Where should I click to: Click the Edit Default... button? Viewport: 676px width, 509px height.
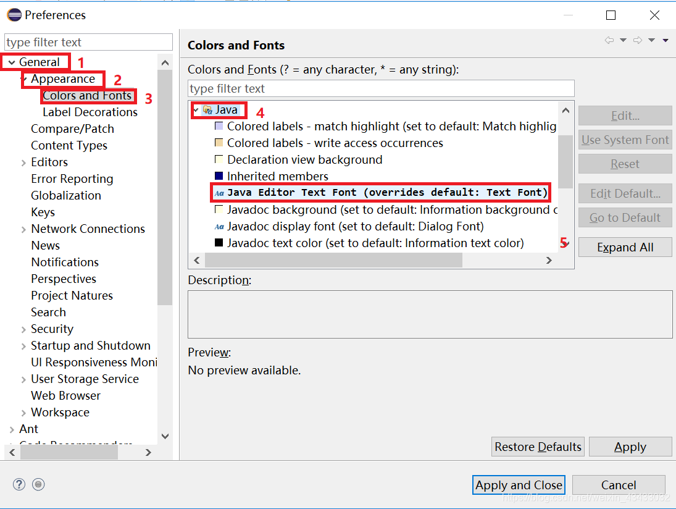pos(625,194)
